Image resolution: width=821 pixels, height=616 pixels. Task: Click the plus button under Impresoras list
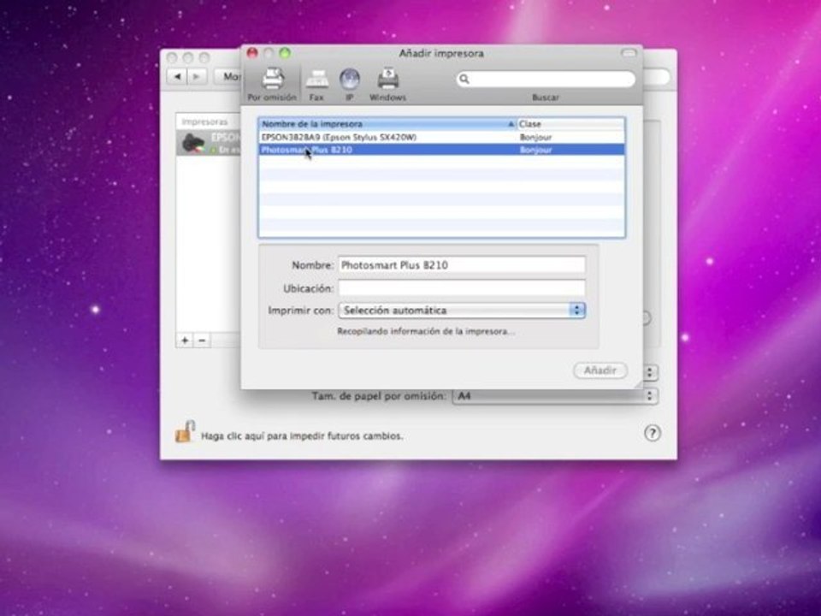tap(185, 341)
